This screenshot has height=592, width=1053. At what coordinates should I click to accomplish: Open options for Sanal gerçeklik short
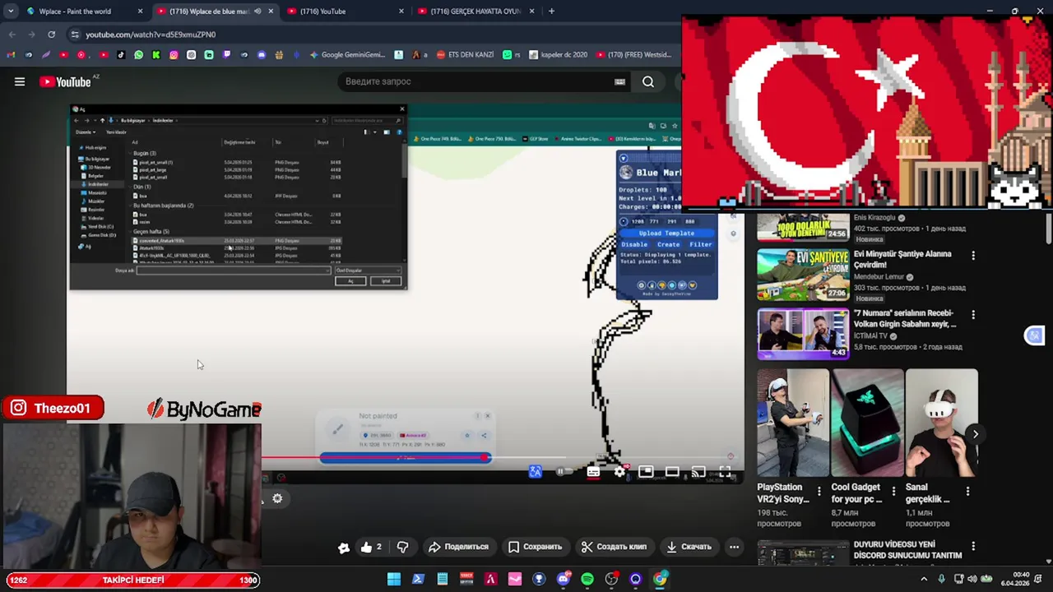(x=967, y=491)
